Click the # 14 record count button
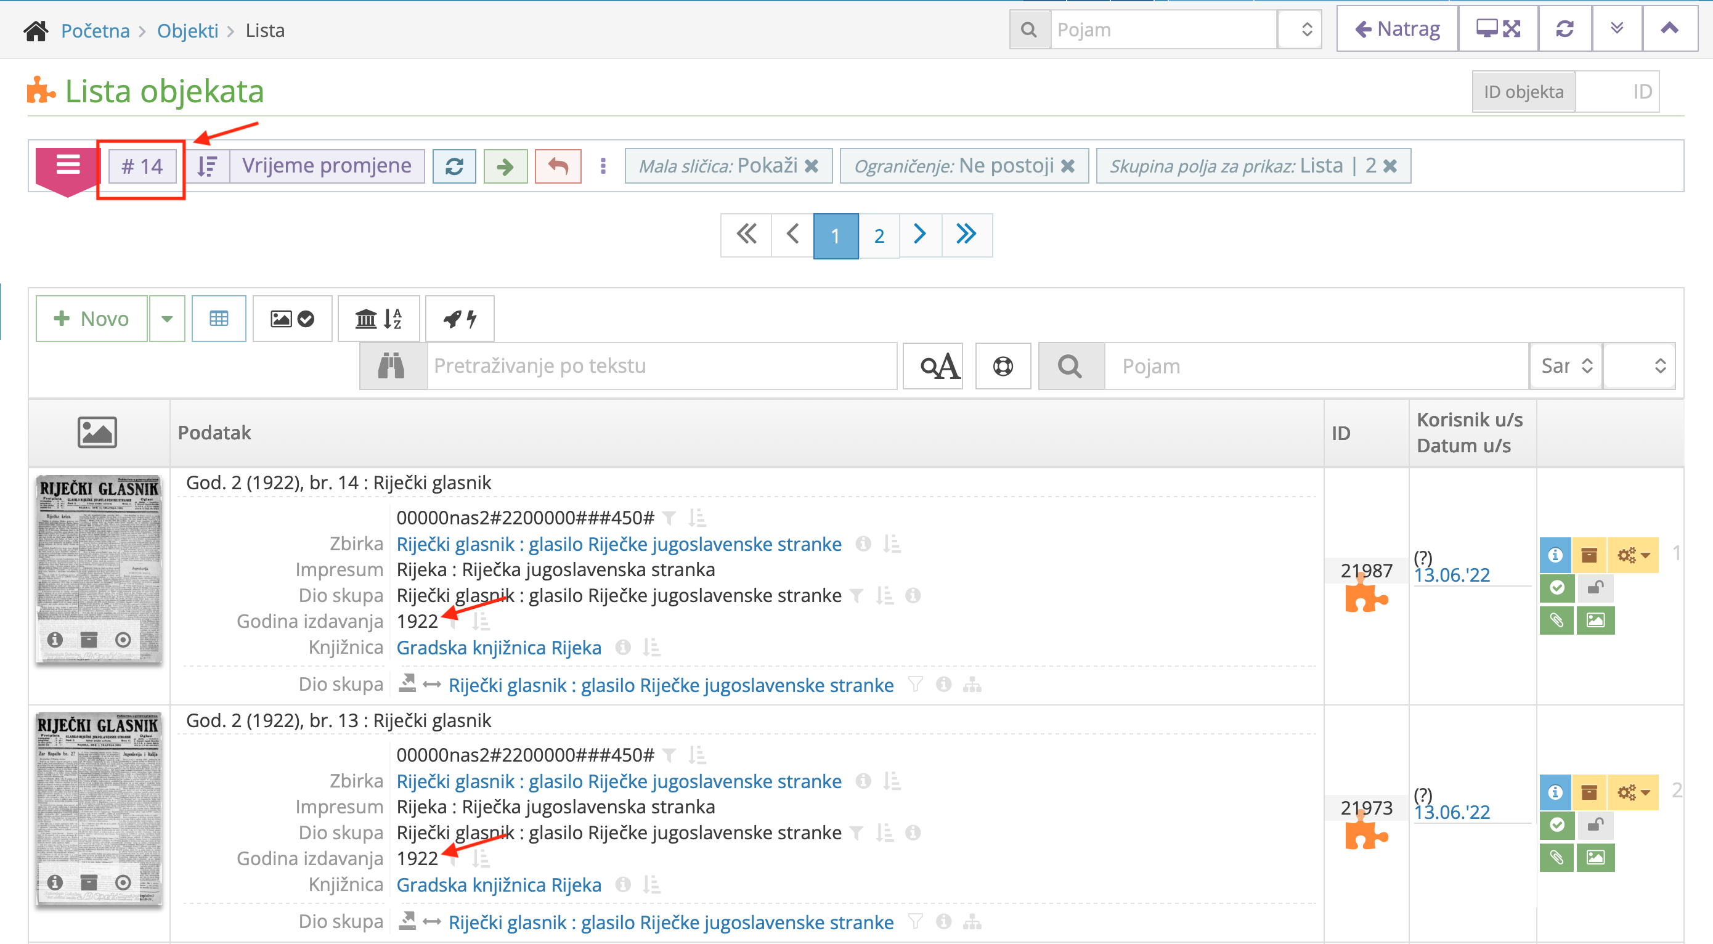Screen dimensions: 1713x944 tap(142, 166)
